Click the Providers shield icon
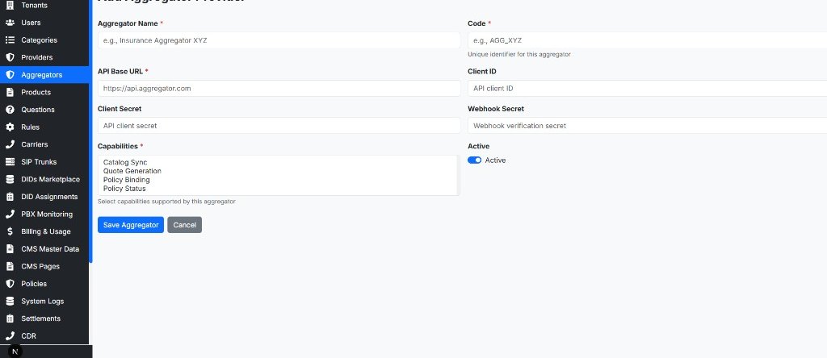The height and width of the screenshot is (358, 827). (x=10, y=57)
